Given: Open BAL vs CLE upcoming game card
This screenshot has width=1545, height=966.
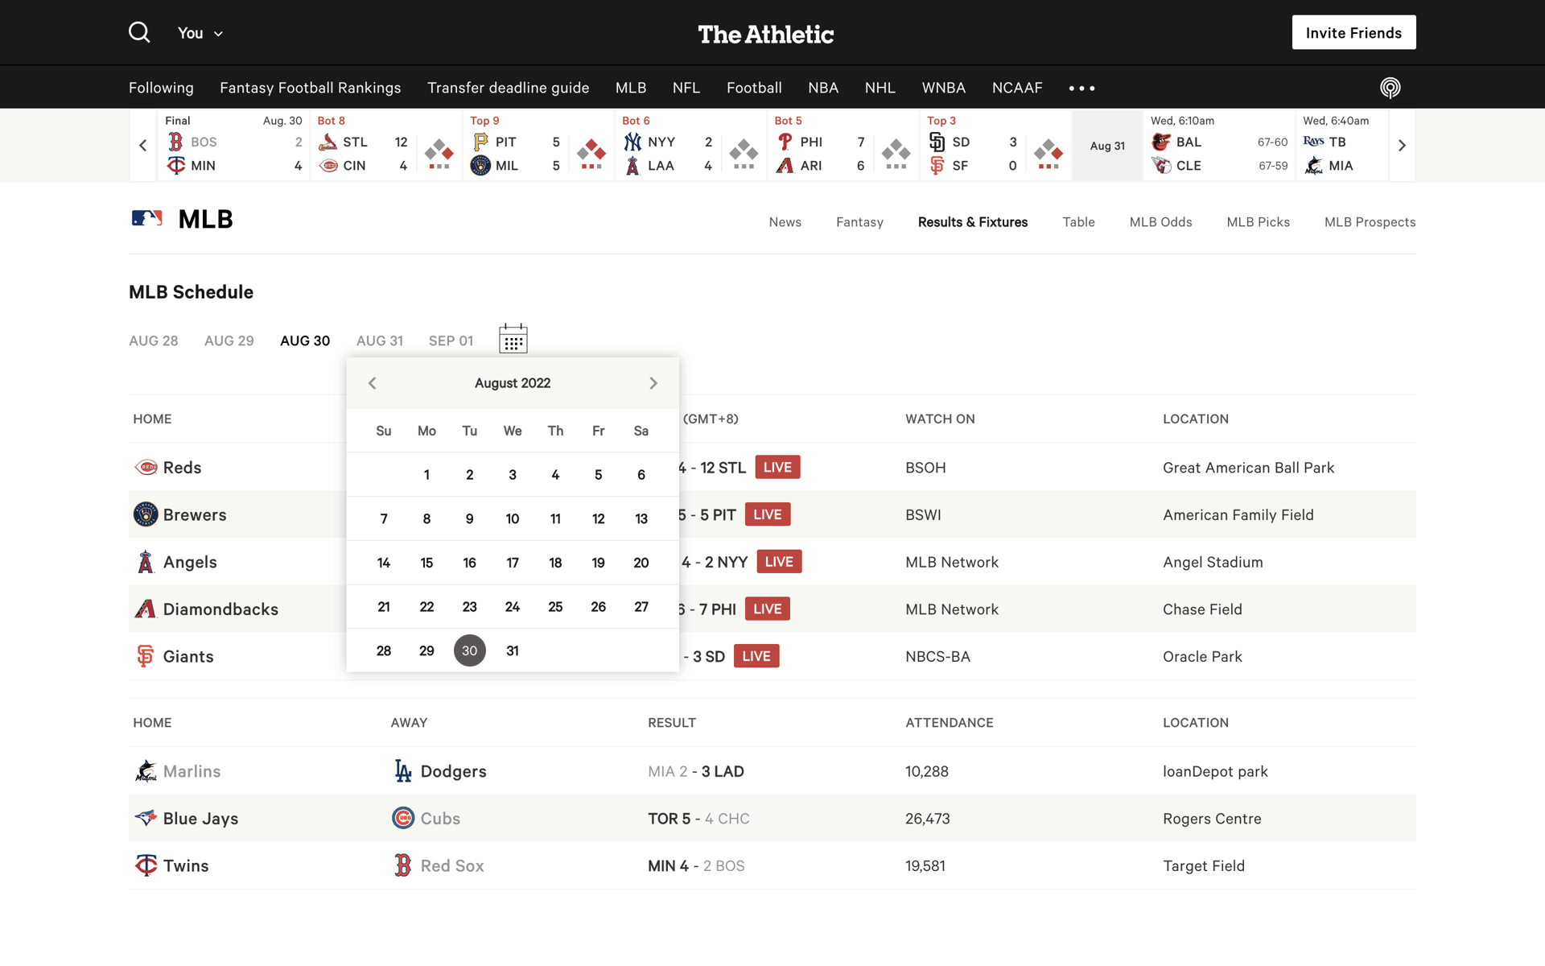Looking at the screenshot, I should point(1219,145).
